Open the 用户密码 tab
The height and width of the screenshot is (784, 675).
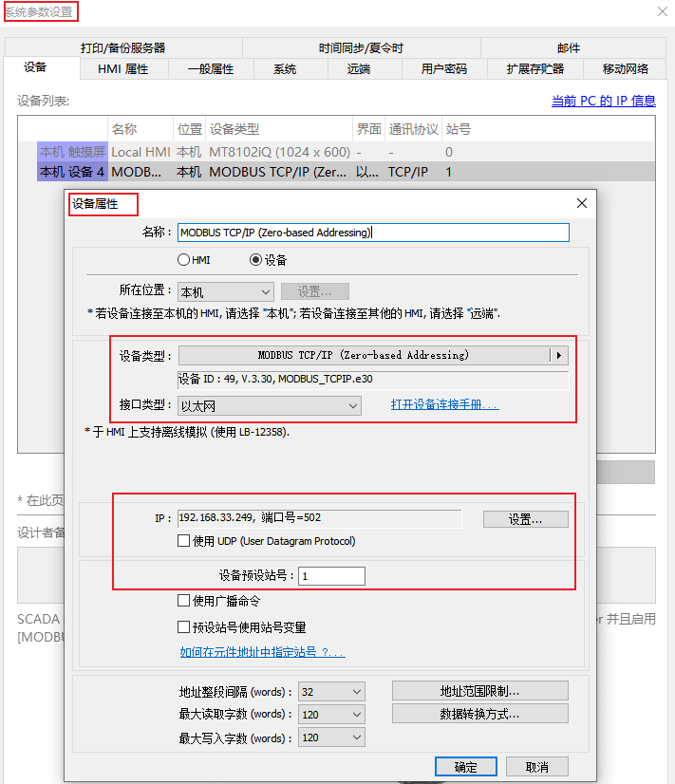click(444, 68)
